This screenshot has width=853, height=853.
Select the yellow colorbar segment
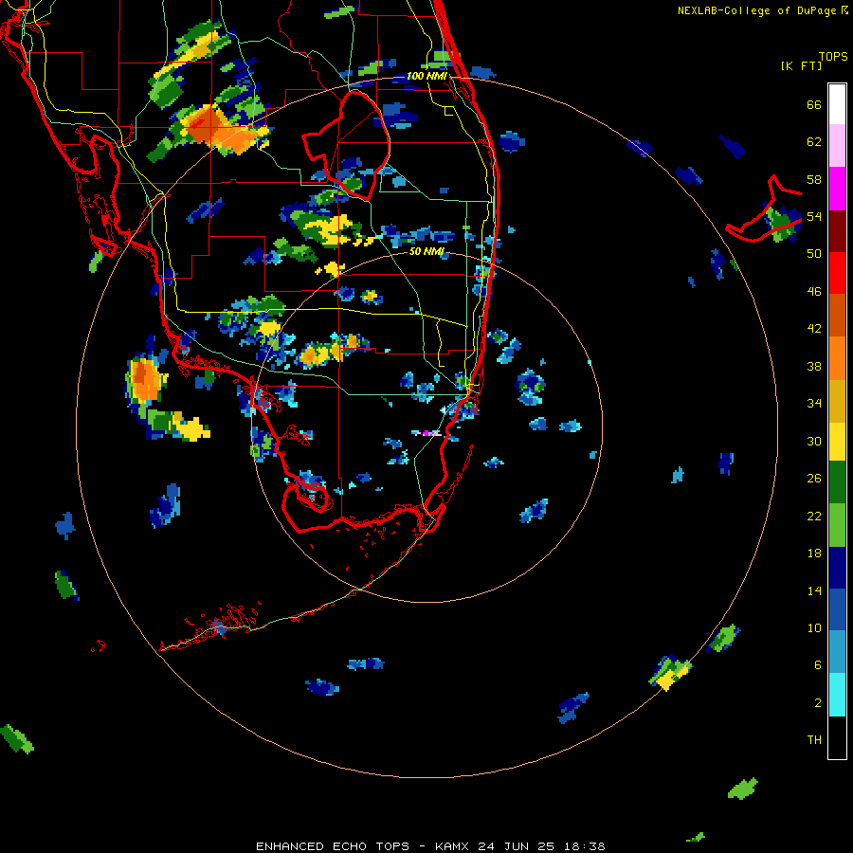pos(837,441)
